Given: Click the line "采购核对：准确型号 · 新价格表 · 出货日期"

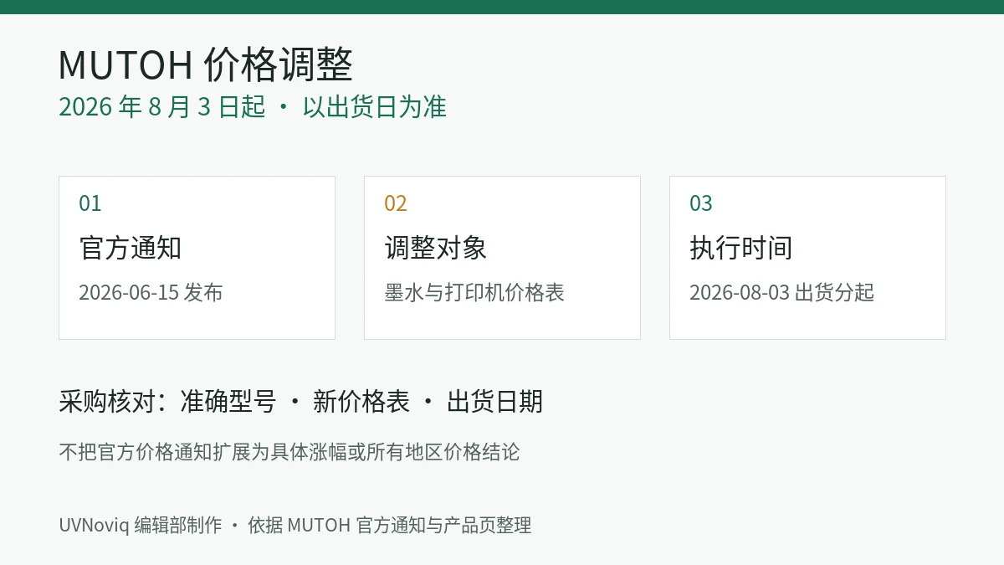Looking at the screenshot, I should 300,402.
